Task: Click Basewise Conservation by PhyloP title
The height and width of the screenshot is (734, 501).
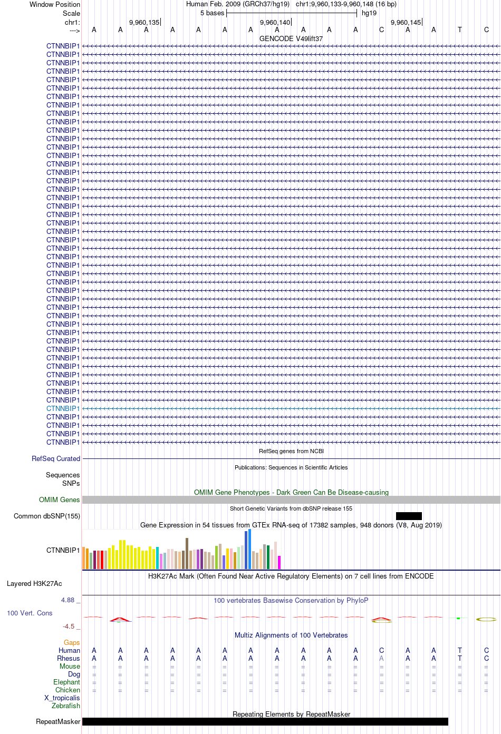Action: pos(291,600)
